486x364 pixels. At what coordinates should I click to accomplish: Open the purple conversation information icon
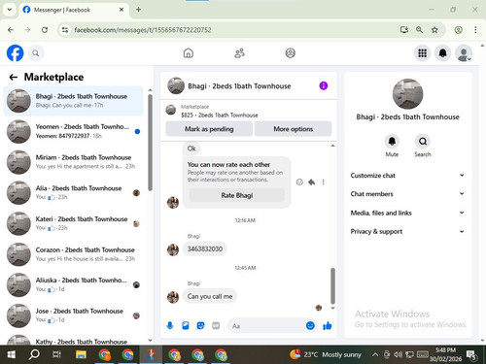pos(324,85)
